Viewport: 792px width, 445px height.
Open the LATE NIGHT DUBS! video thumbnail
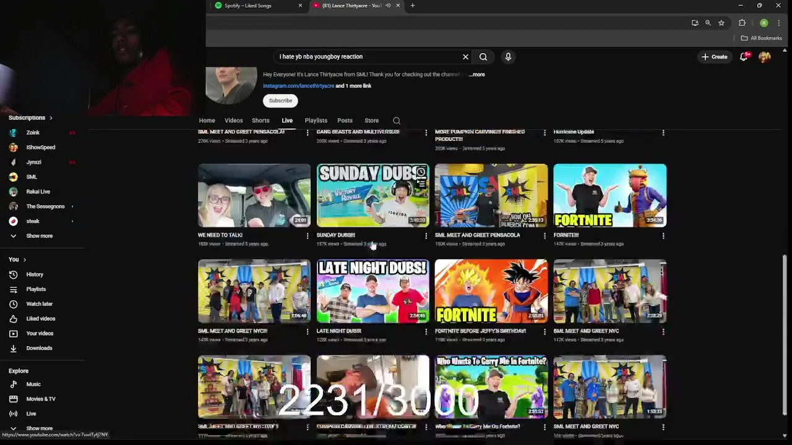click(372, 291)
